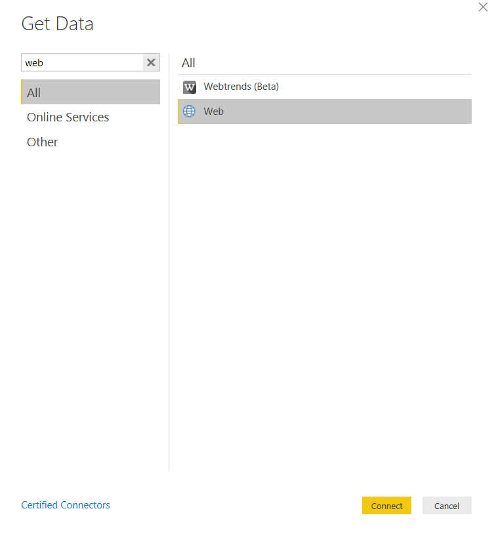Clear the search box with the X icon

pos(151,62)
